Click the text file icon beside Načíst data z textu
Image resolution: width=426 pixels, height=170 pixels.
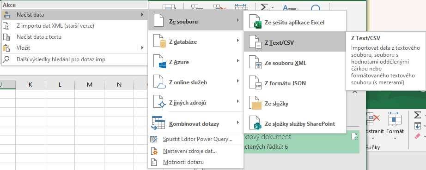click(x=6, y=37)
